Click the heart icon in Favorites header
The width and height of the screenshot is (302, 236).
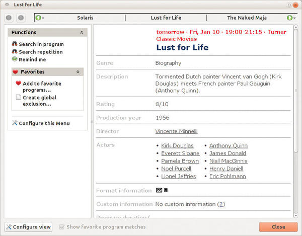(x=15, y=72)
